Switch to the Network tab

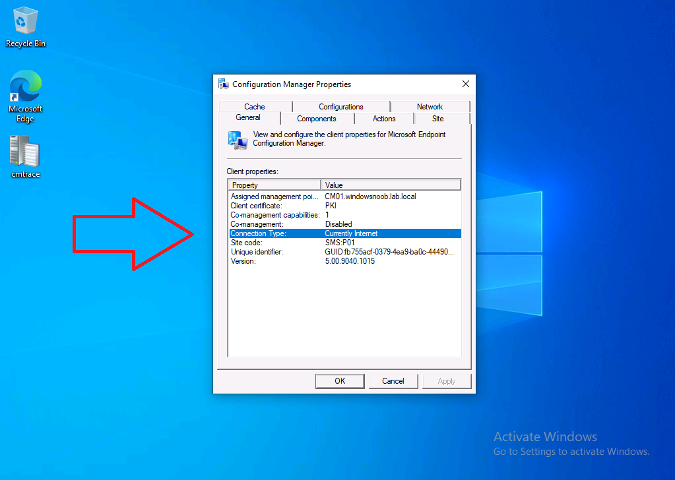(x=430, y=106)
